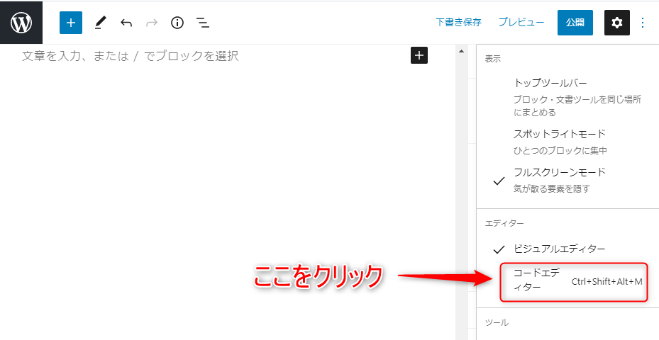Publish post with 公開 button
Screen dimensions: 659x340
(575, 23)
